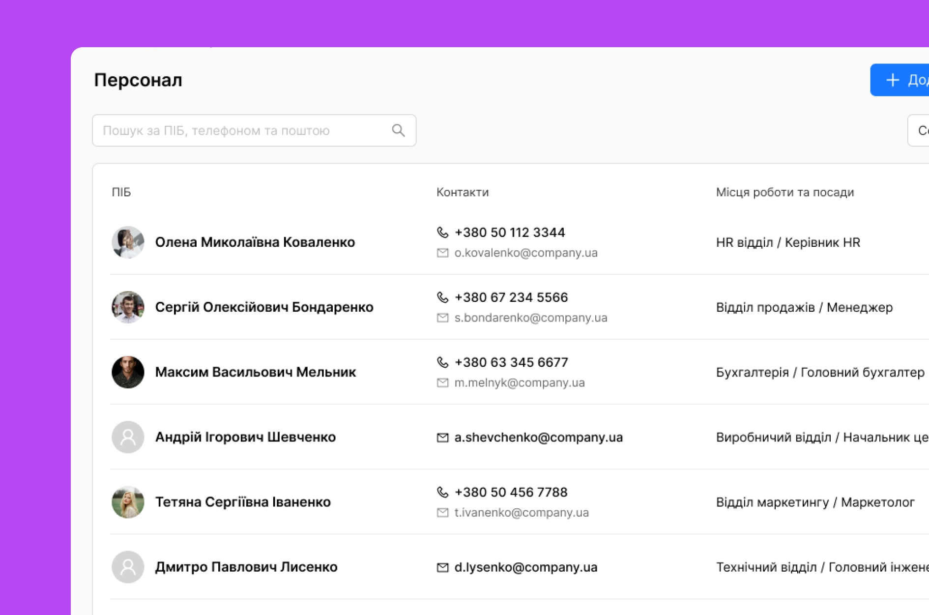The height and width of the screenshot is (615, 929).
Task: Click mail icon next to t.ivanenko@company.ua
Action: tap(443, 512)
